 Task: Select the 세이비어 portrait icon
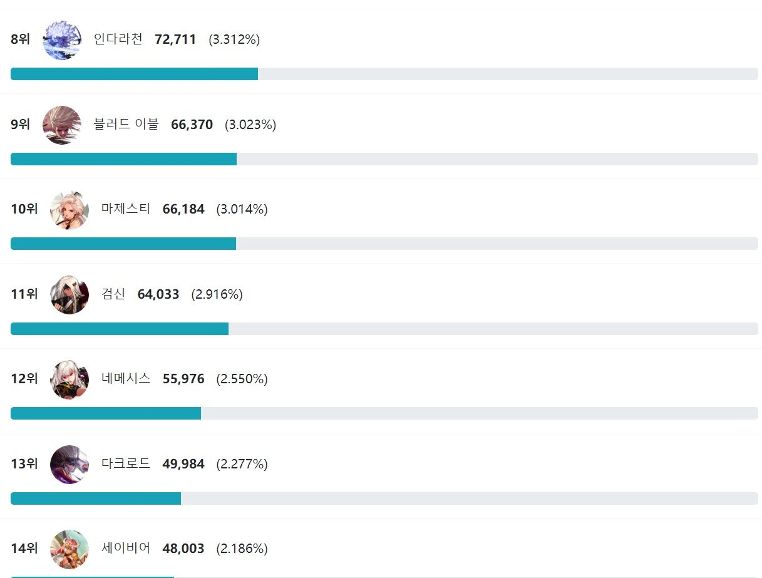point(70,549)
